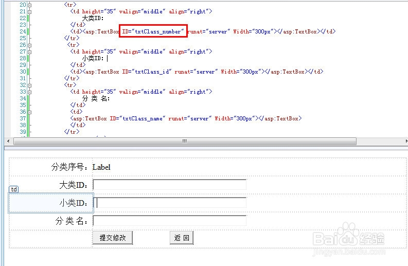The width and height of the screenshot is (408, 266).
Task: Click the closing </tr> tag on line 39
Action: [x=72, y=132]
